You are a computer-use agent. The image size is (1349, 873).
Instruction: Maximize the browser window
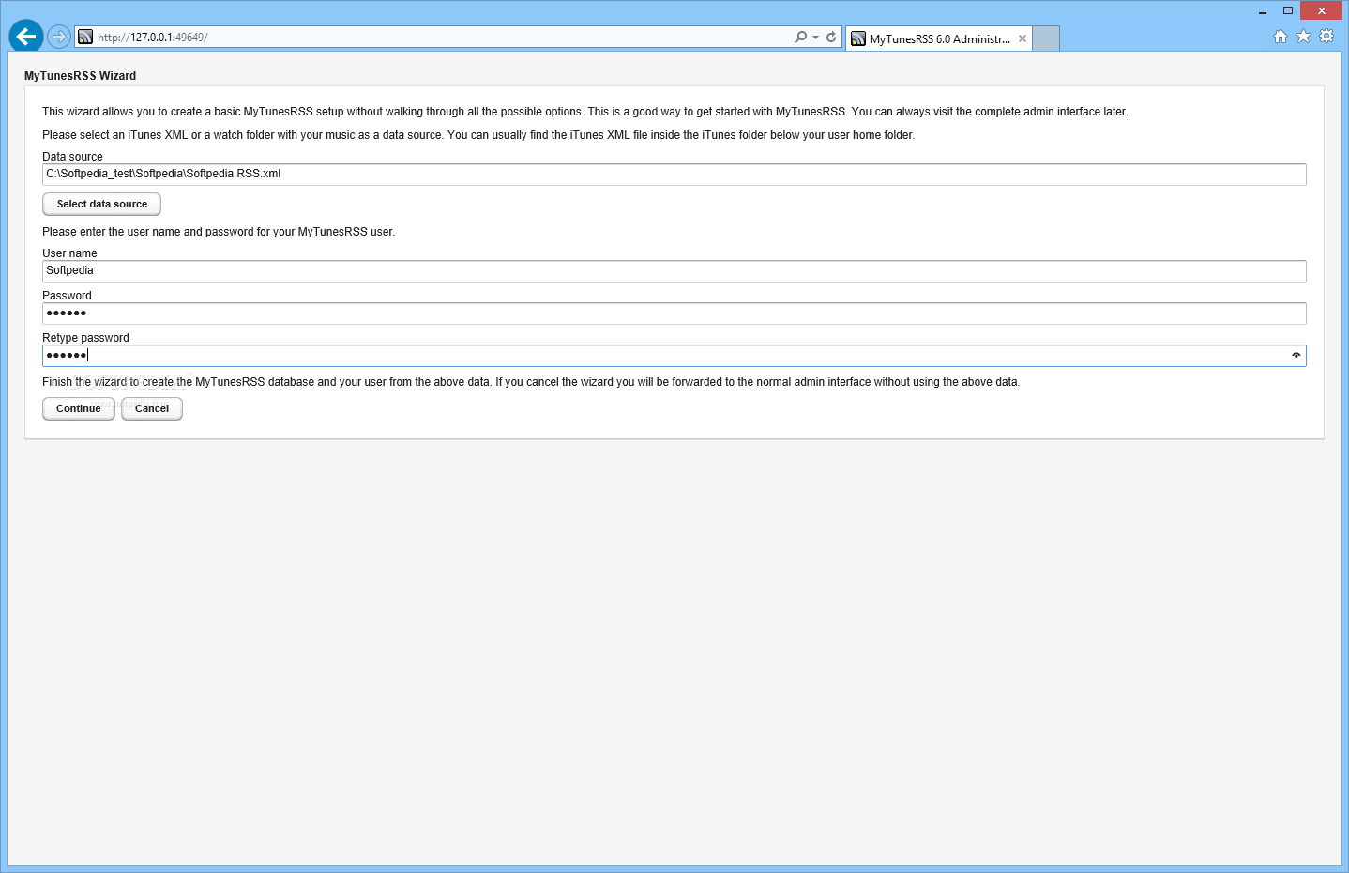pyautogui.click(x=1288, y=10)
